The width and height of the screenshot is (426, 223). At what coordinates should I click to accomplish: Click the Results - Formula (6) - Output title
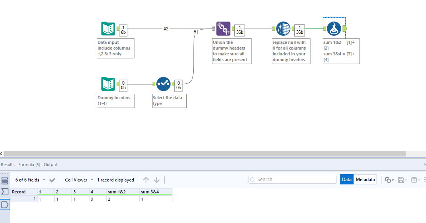(29, 164)
